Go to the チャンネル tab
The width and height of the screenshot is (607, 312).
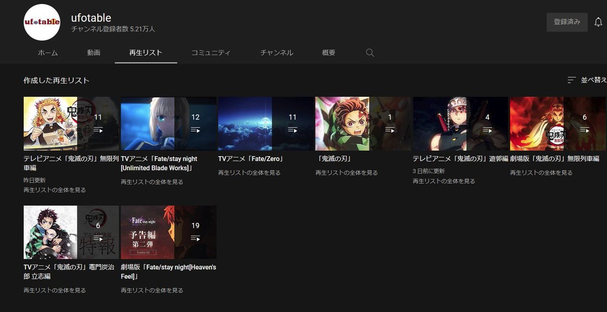277,53
